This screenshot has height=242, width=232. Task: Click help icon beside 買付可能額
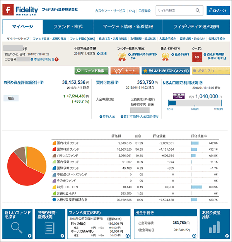[117, 82]
